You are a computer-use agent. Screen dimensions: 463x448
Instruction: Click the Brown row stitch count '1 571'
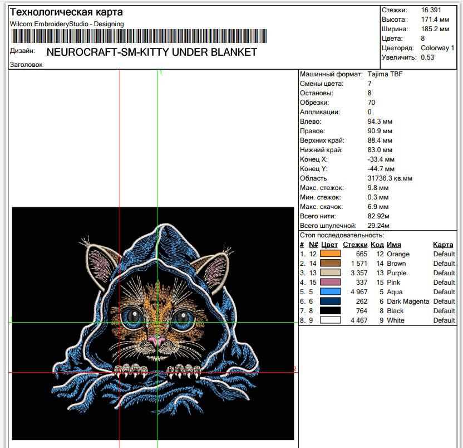click(x=359, y=264)
